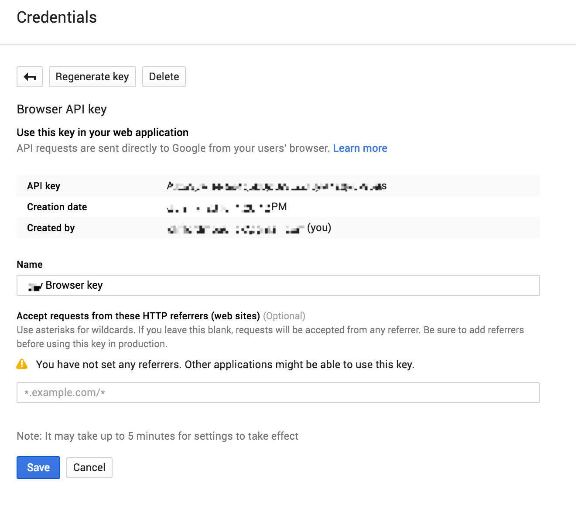Click the referrers warning message text
The height and width of the screenshot is (506, 578).
click(x=225, y=364)
